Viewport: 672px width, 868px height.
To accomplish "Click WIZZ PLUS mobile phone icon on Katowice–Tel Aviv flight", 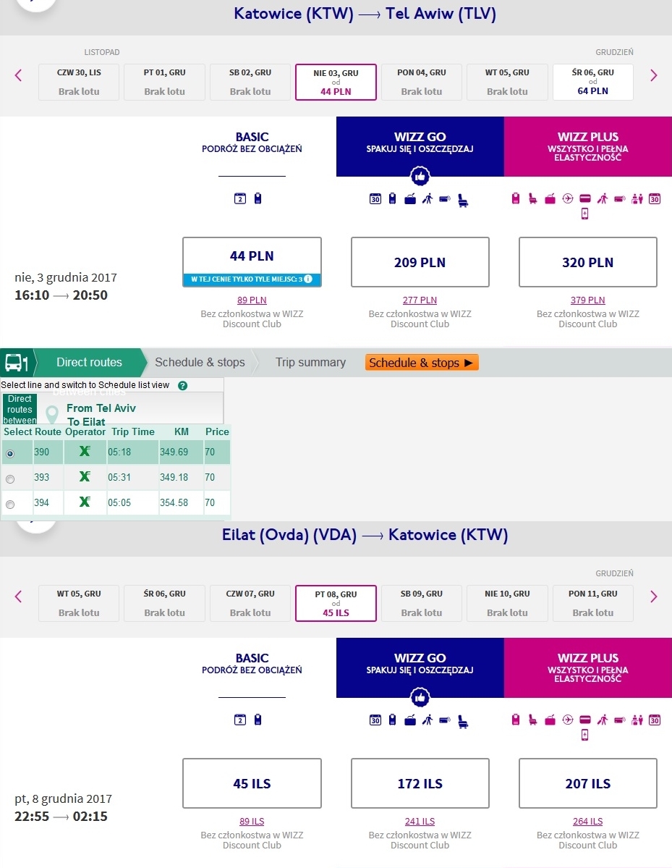I will click(584, 214).
